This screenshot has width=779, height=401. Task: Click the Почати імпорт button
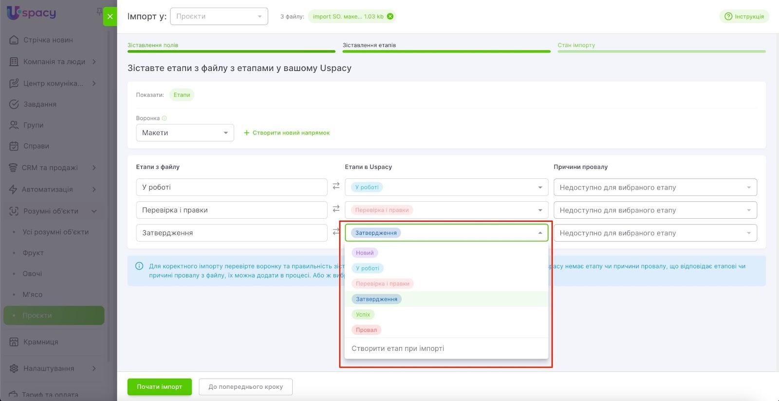[159, 387]
